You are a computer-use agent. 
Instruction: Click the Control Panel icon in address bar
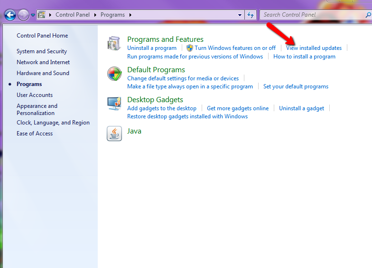tap(42, 15)
